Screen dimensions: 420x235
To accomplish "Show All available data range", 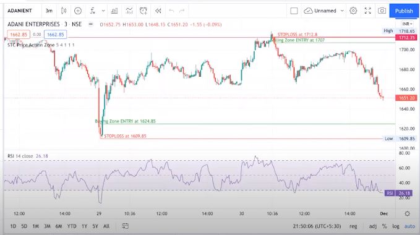I will [106, 226].
